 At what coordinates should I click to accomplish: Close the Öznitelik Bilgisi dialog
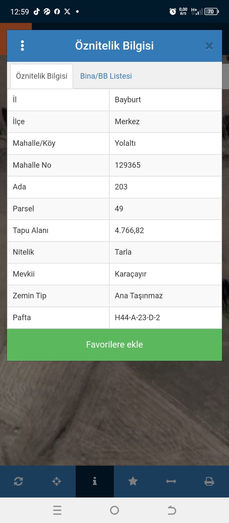tap(209, 46)
